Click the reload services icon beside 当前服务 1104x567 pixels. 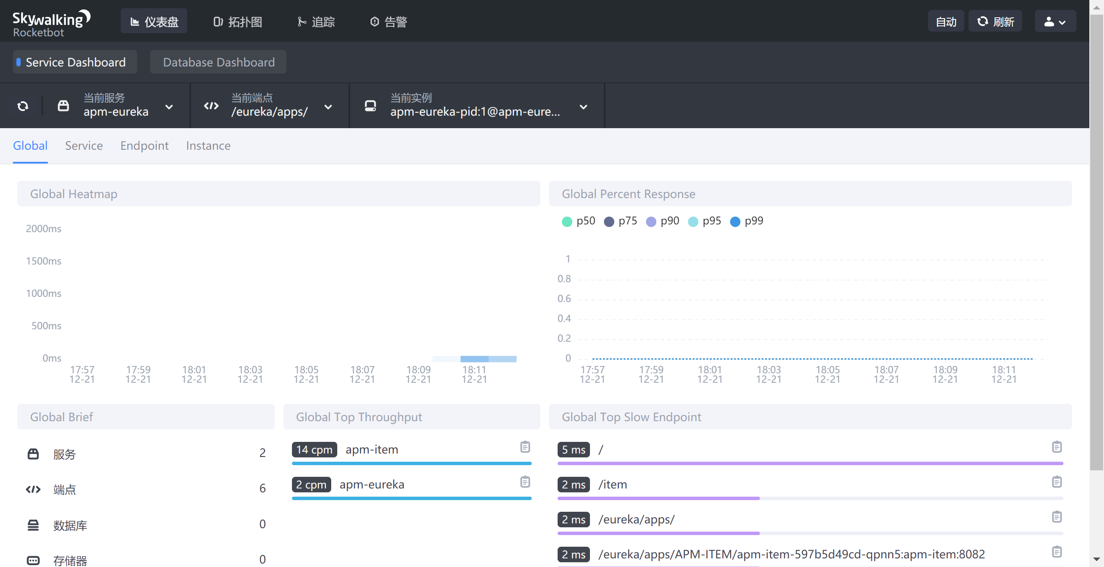tap(23, 106)
